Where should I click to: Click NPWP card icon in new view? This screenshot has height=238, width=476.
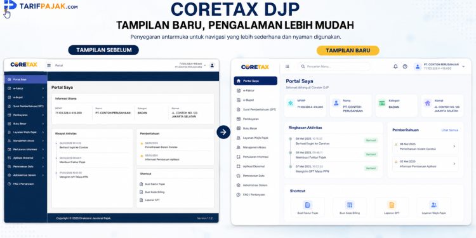pyautogui.click(x=291, y=103)
